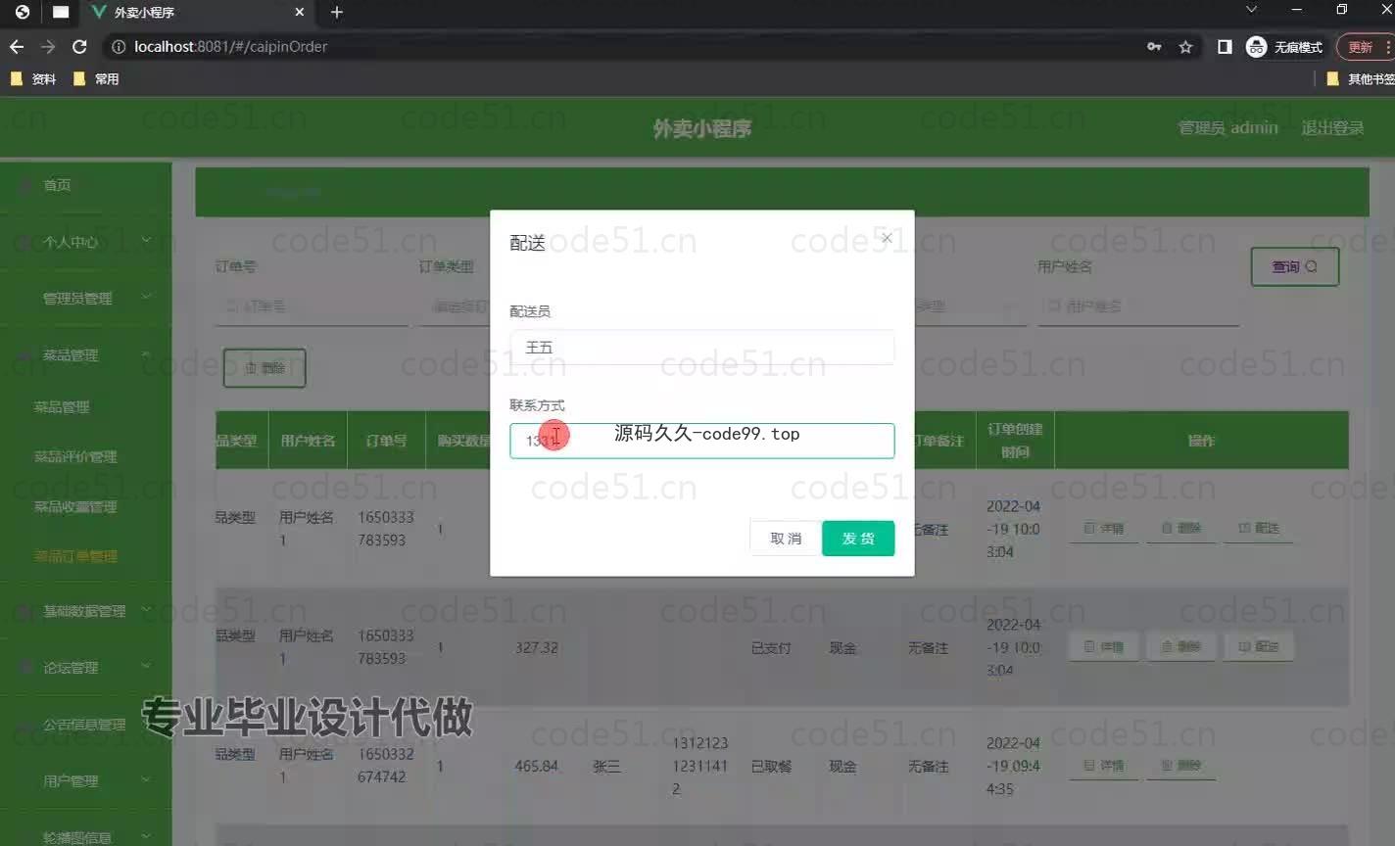The width and height of the screenshot is (1395, 846).
Task: Open the 管理员管理 menu label
Action: pos(77,299)
